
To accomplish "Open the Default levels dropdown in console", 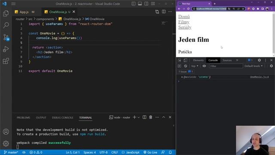I will [x=254, y=66].
